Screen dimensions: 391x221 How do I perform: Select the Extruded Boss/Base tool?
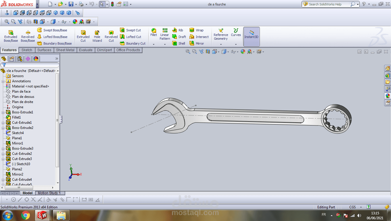pyautogui.click(x=11, y=36)
